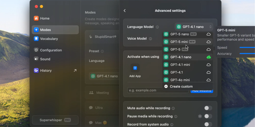Select GPT-4.1 nano in the list
This screenshot has width=255, height=127.
pyautogui.click(x=188, y=57)
